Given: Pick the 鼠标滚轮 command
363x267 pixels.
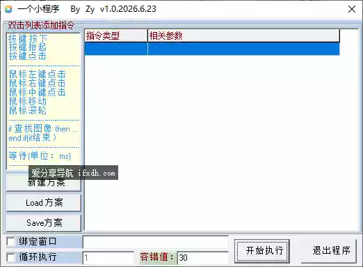Looking at the screenshot, I should (28, 110).
